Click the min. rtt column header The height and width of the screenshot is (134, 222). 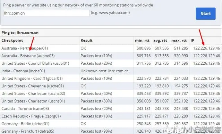tap(142, 41)
